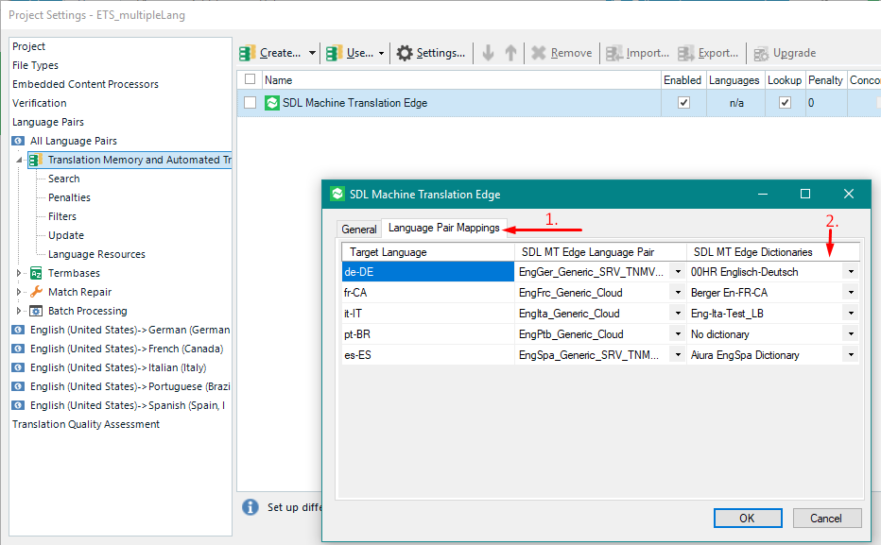Open it-IT dictionaries dropdown
881x545 pixels.
coord(851,314)
